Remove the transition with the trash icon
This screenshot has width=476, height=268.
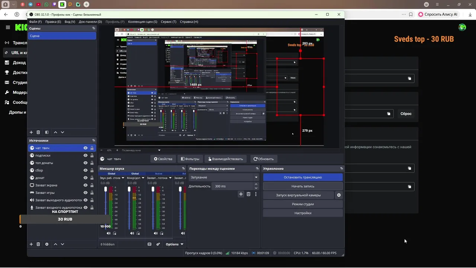[248, 194]
